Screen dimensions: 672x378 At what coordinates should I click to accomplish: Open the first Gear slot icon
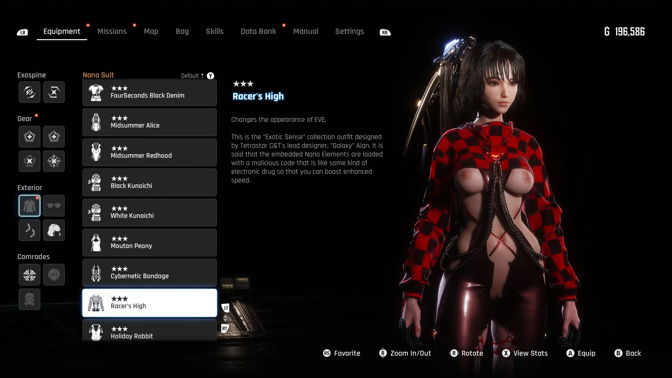pyautogui.click(x=29, y=136)
